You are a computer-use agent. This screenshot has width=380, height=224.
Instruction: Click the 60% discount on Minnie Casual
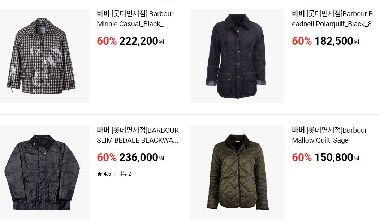[107, 41]
